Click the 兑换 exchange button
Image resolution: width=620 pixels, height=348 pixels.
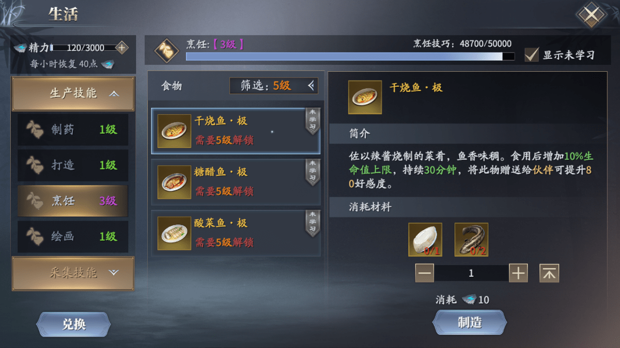pos(73,324)
